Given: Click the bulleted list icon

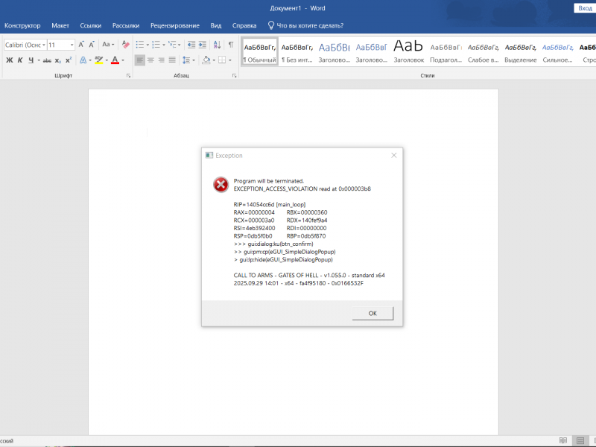Looking at the screenshot, I should point(139,45).
